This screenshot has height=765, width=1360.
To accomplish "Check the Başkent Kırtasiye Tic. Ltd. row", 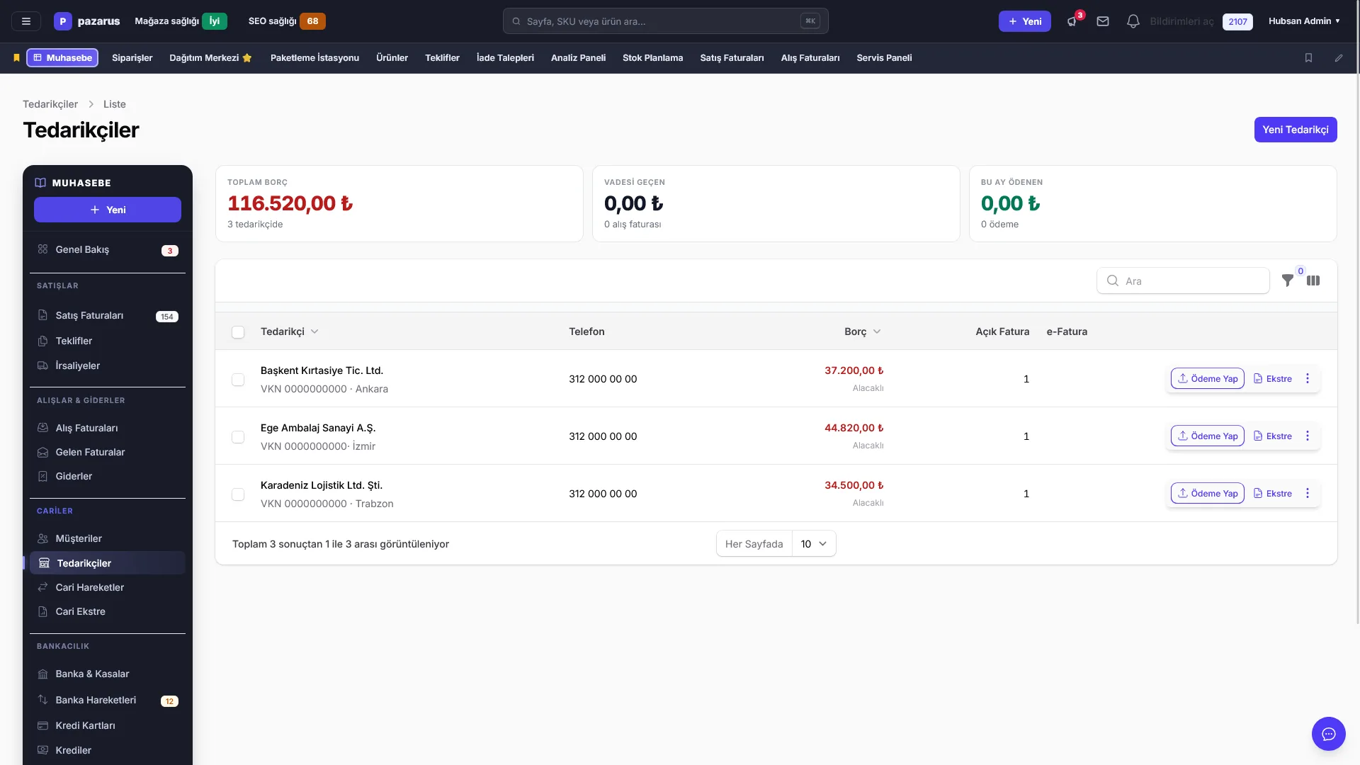I will pos(238,380).
